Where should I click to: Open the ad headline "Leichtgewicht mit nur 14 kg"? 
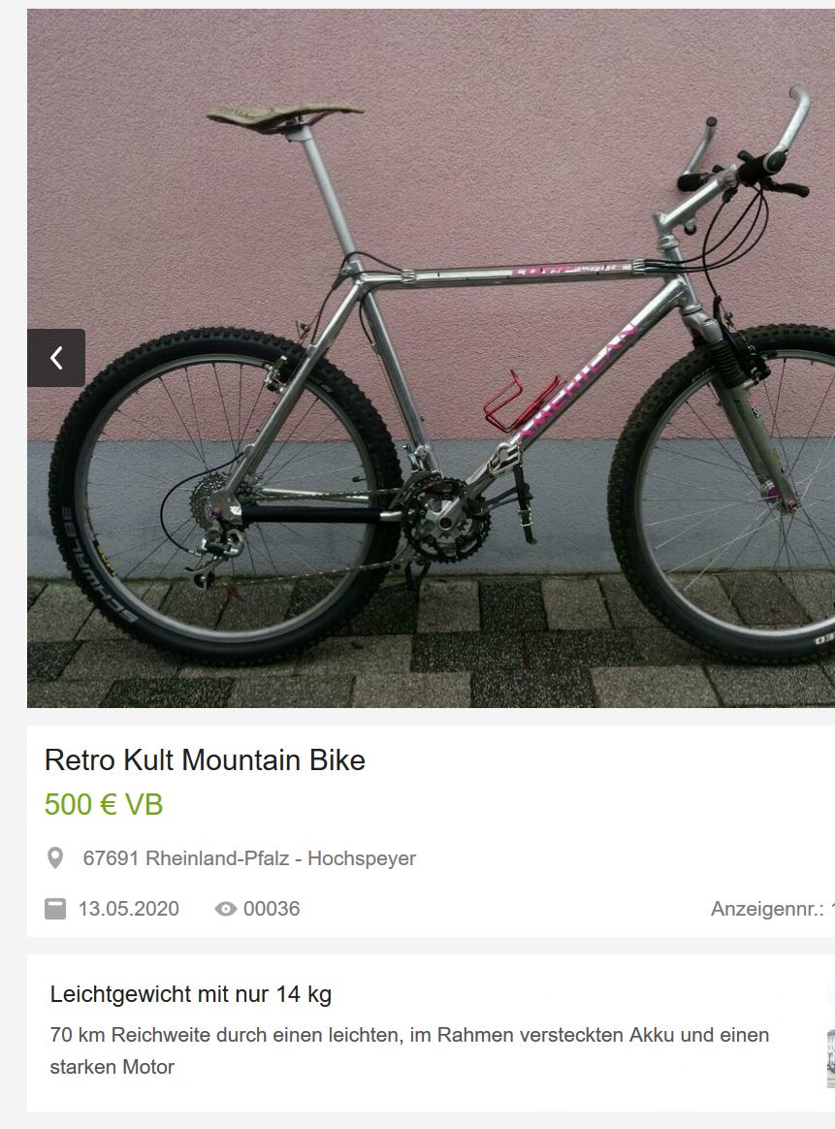pos(191,994)
